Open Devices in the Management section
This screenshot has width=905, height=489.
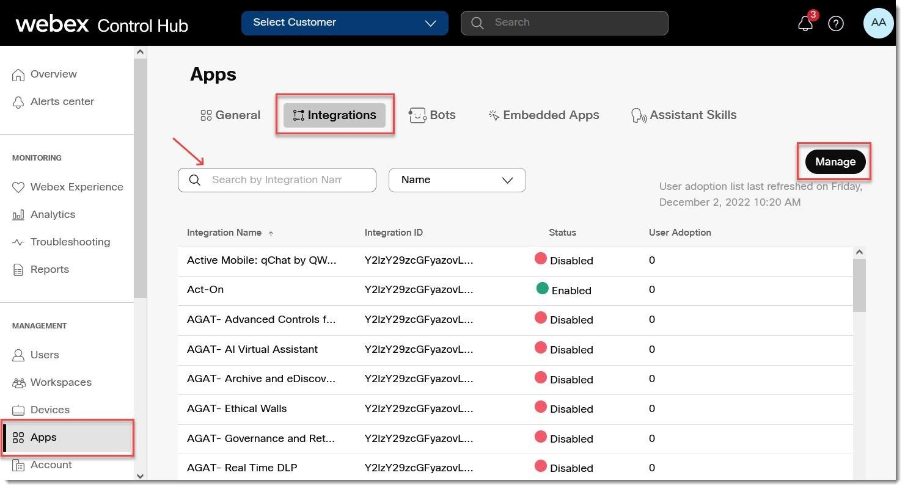tap(49, 410)
